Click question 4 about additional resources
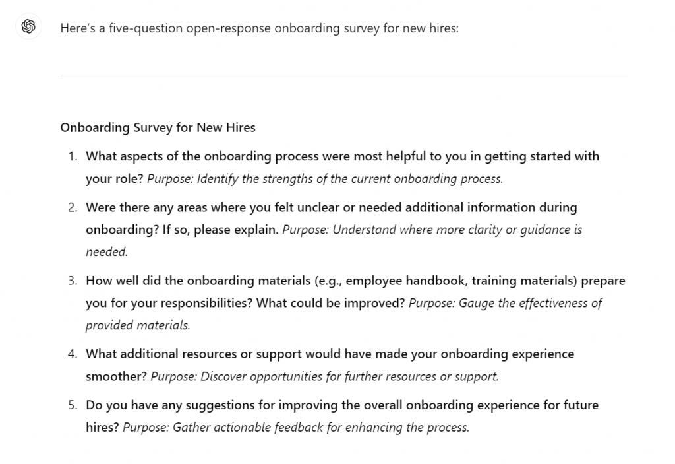Screen dimensions: 675x464 pyautogui.click(x=330, y=354)
